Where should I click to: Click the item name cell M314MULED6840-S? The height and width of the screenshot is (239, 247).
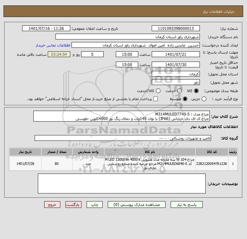150,164
